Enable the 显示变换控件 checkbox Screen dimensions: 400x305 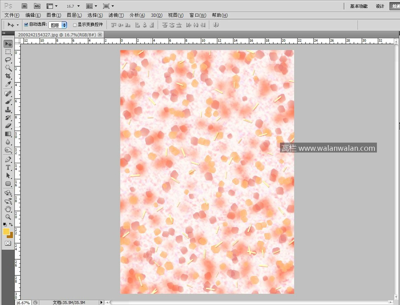(x=75, y=25)
